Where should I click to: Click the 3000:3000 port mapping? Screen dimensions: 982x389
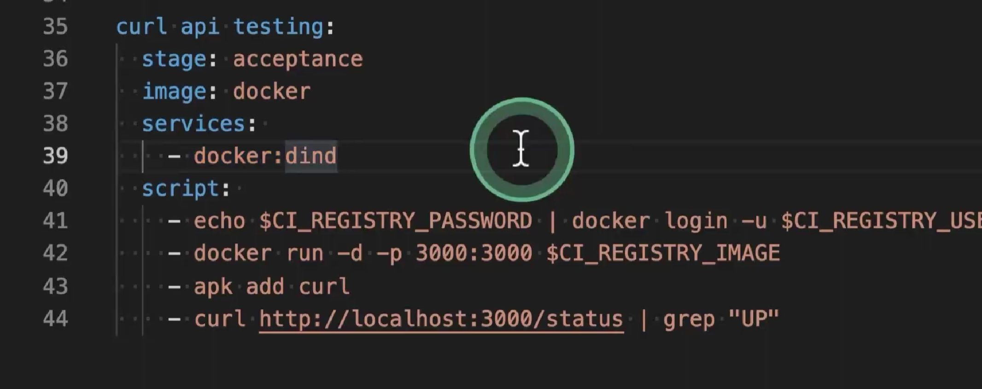pos(473,254)
